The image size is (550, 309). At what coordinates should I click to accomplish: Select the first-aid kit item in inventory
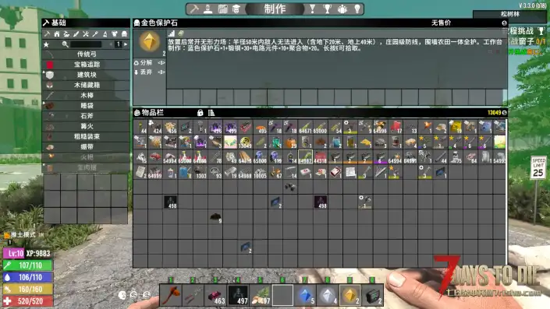click(305, 172)
